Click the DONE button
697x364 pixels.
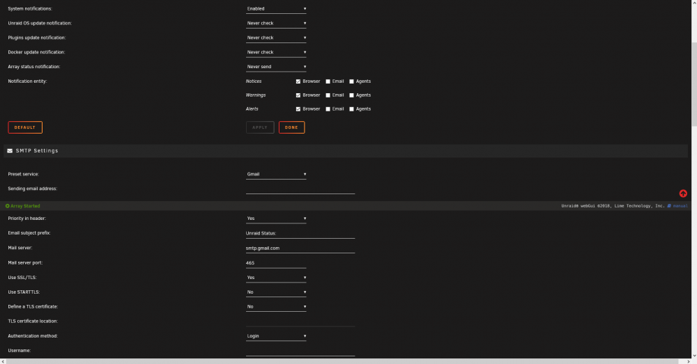click(291, 127)
